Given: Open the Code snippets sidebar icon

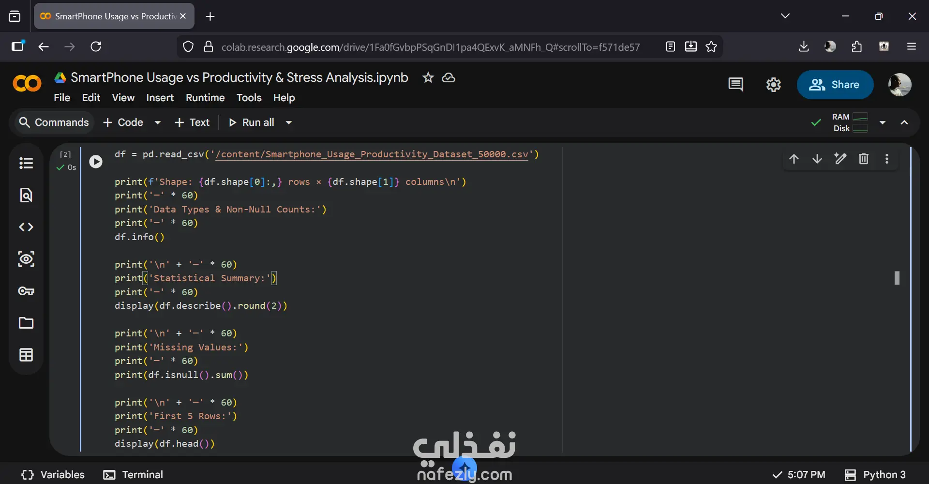Looking at the screenshot, I should pyautogui.click(x=26, y=227).
